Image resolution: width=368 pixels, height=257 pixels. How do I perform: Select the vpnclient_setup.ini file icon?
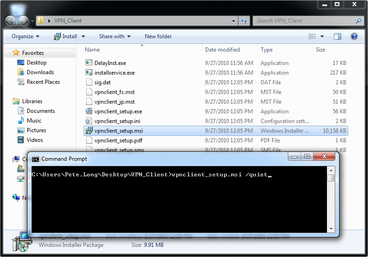[x=89, y=121]
